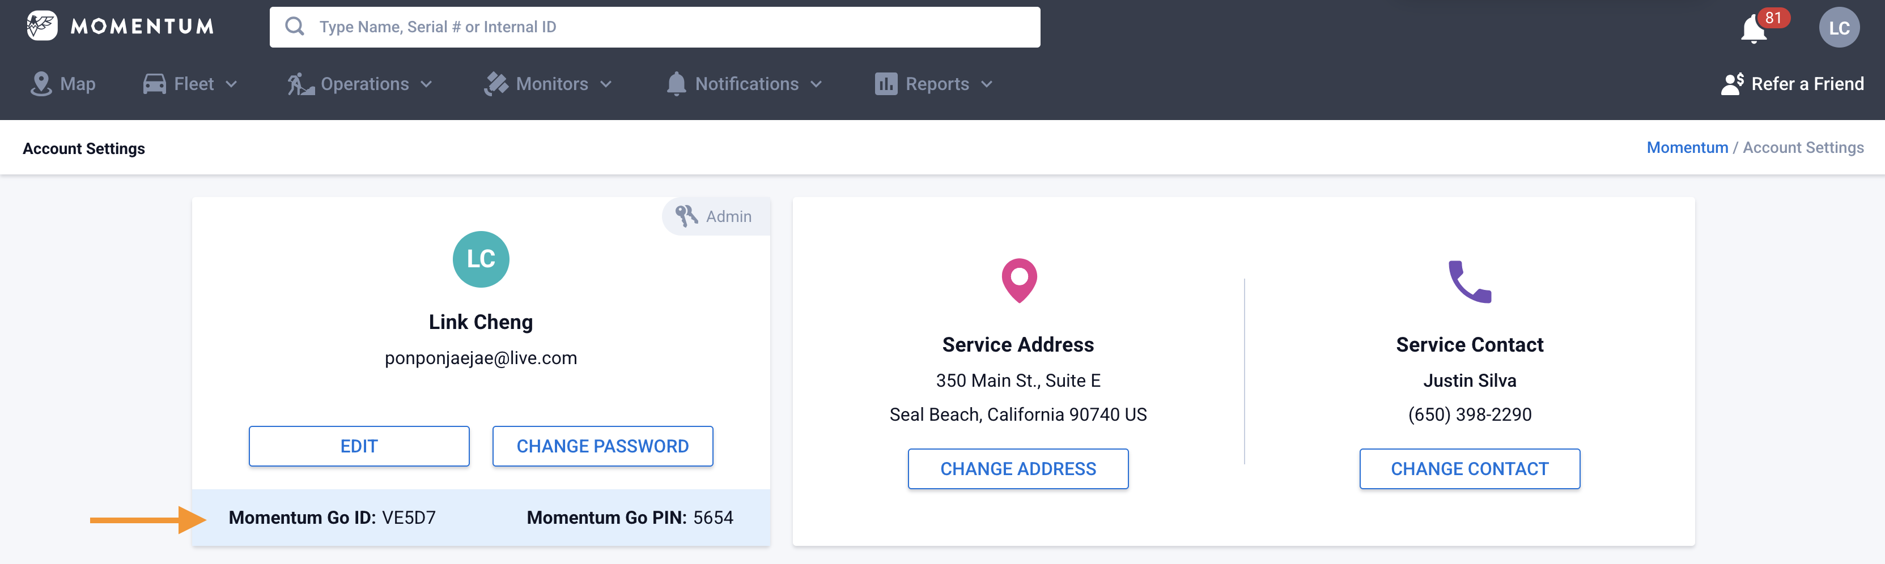Click the CHANGE PASSWORD button
The height and width of the screenshot is (564, 1885).
[602, 446]
